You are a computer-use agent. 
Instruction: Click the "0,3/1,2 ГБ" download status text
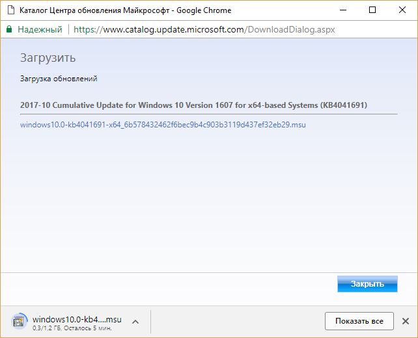coord(49,327)
